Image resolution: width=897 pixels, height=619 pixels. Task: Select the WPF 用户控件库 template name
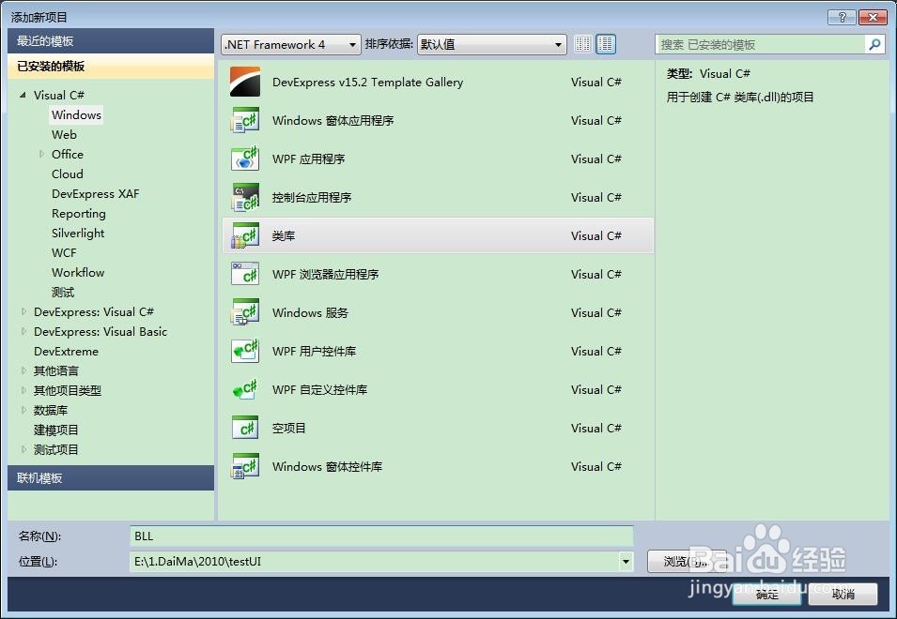click(x=314, y=351)
